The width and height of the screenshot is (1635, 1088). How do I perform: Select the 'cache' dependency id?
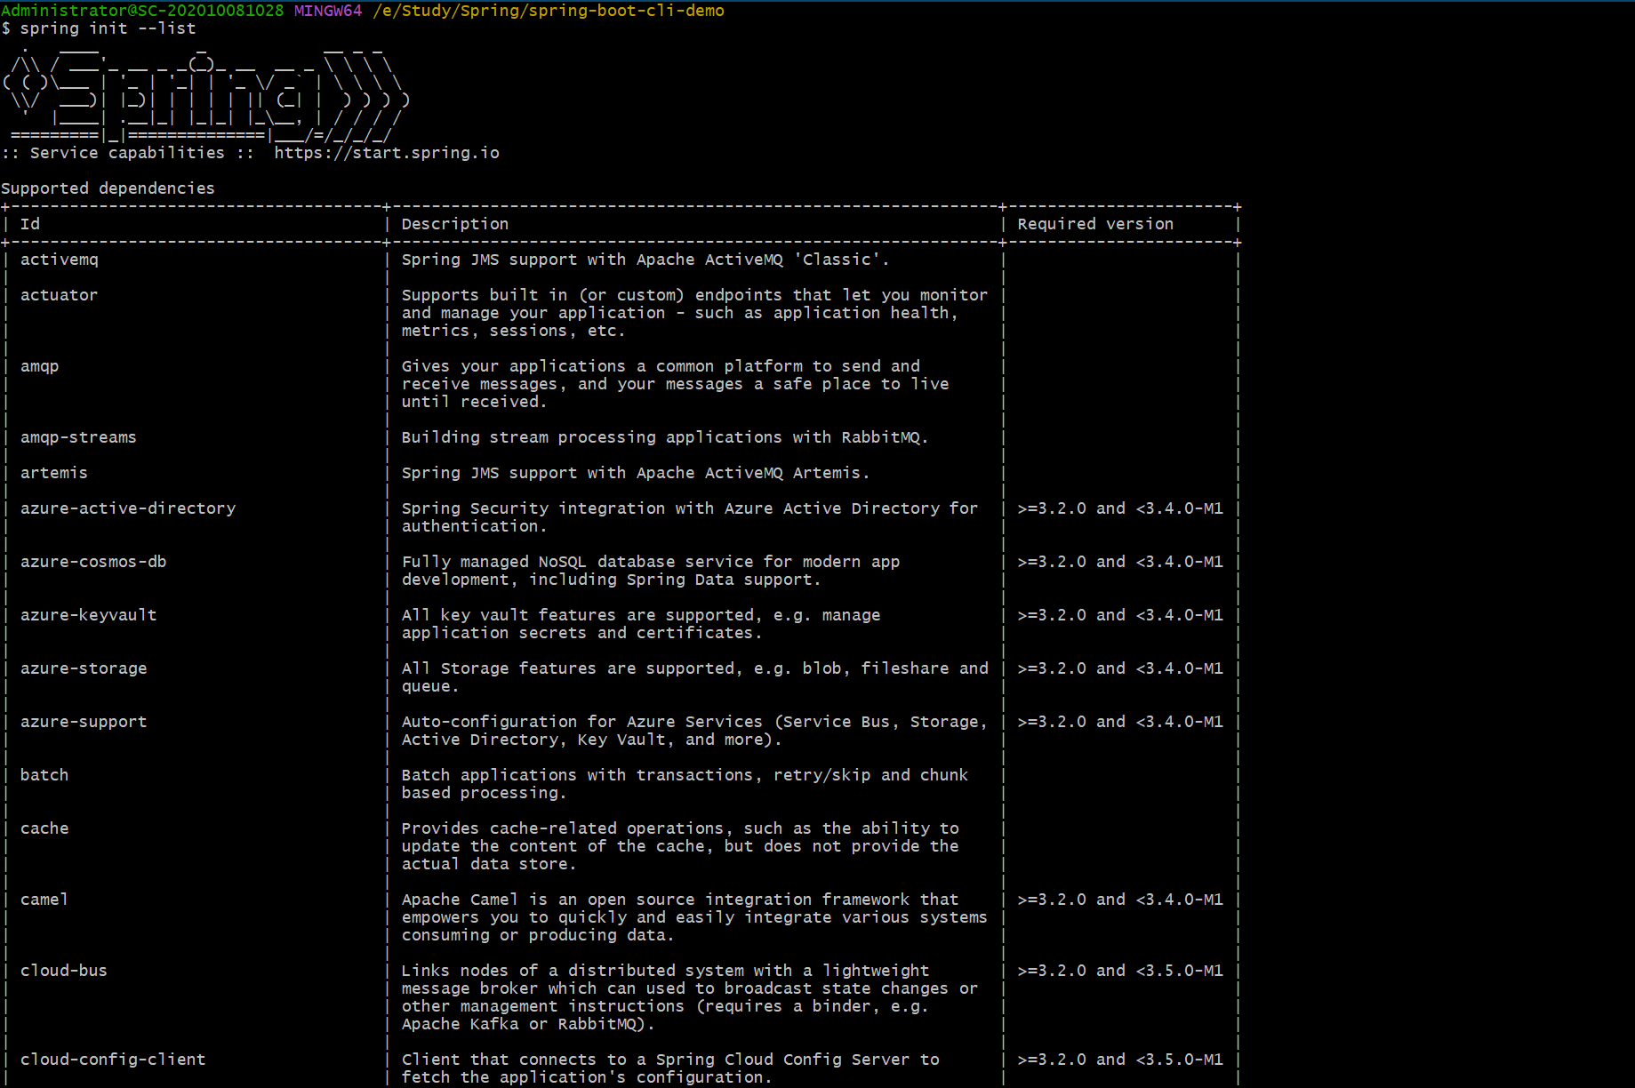click(44, 828)
